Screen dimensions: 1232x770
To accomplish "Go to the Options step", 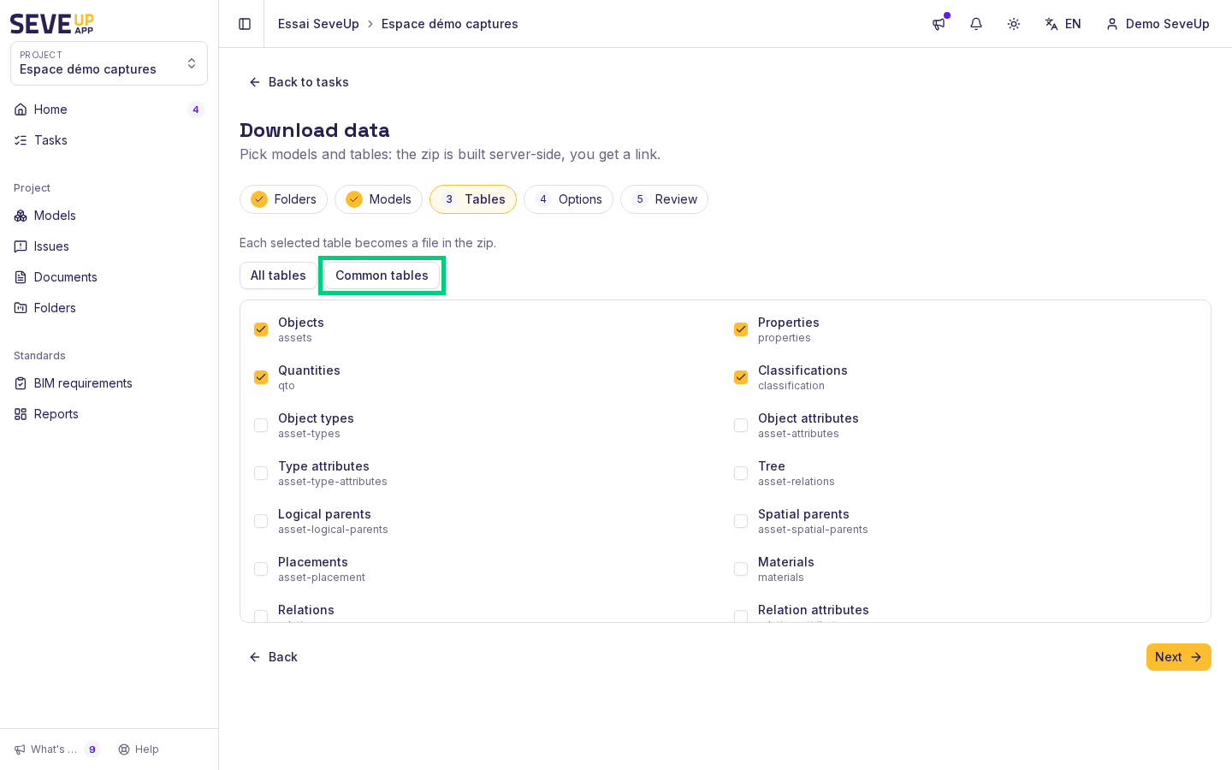I will [568, 199].
